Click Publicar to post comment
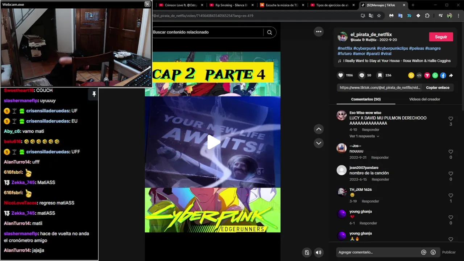Screen dimensions: 464x261 pos(449,252)
